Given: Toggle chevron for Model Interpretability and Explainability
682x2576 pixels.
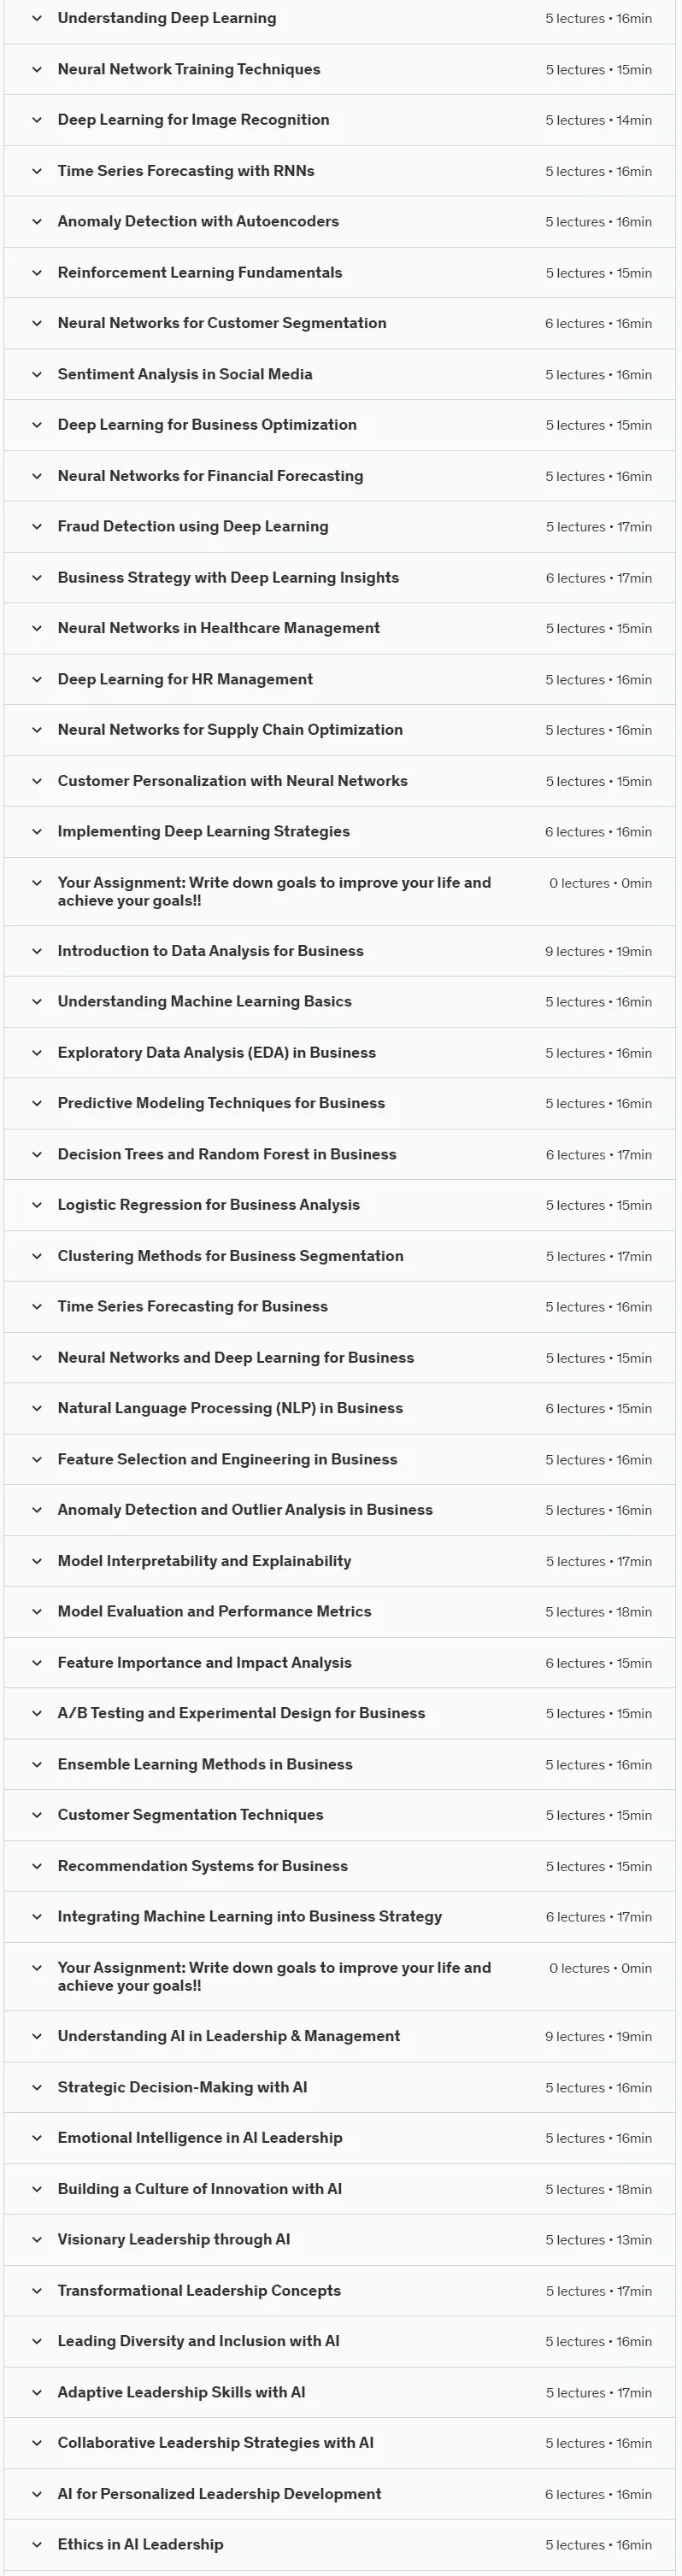Looking at the screenshot, I should pos(37,1561).
